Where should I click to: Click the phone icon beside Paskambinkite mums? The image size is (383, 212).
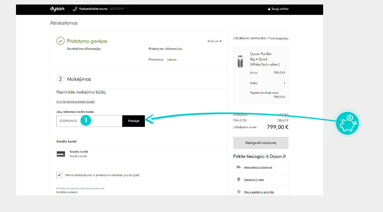tap(75, 9)
